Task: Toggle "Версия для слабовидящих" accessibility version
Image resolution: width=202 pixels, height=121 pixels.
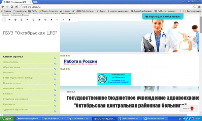Action: point(163,16)
